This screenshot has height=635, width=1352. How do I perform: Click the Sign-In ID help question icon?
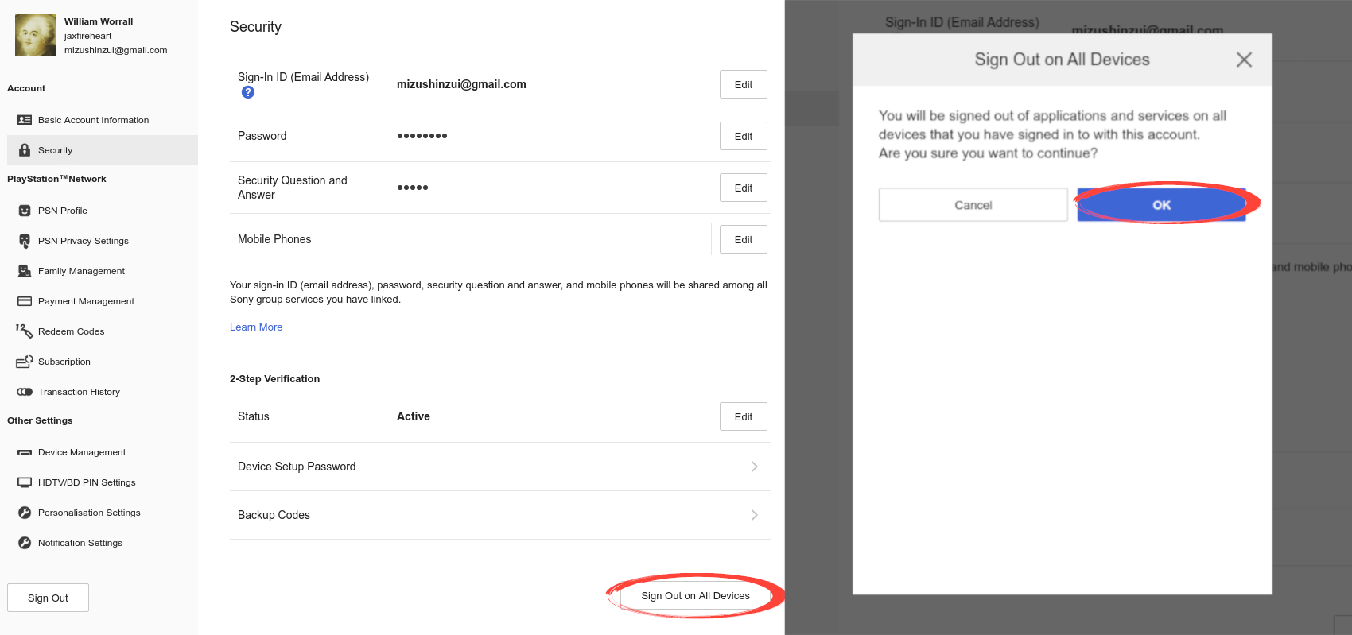[248, 92]
